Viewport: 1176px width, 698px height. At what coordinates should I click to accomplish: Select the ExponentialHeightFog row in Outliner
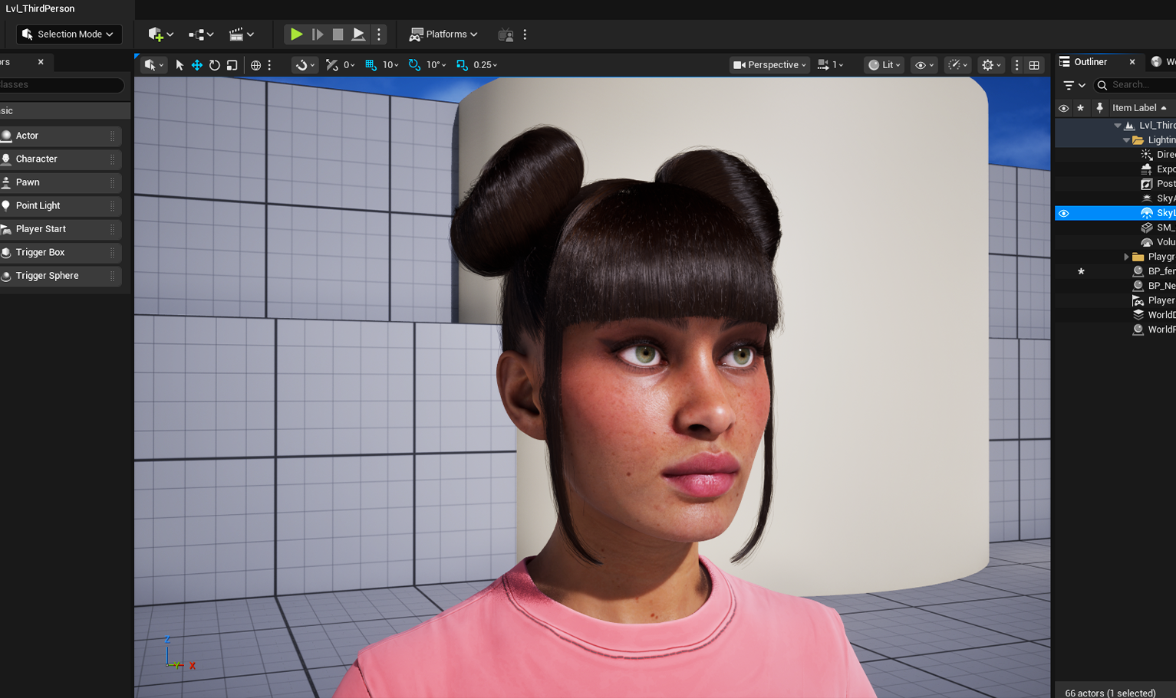[x=1115, y=169]
